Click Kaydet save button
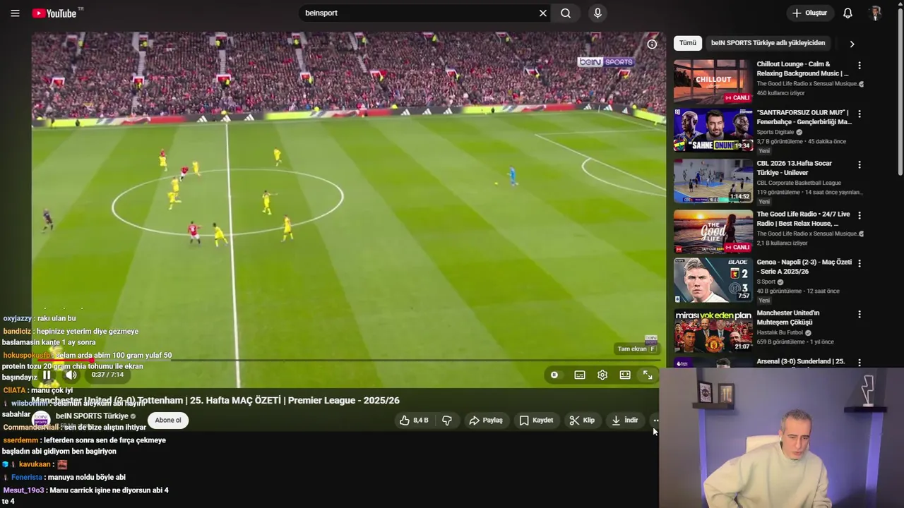This screenshot has width=904, height=508. [536, 420]
